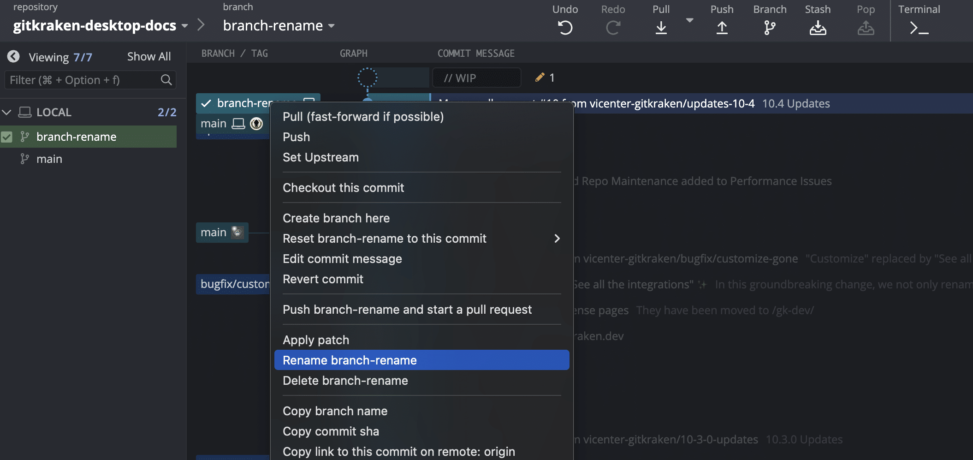Image resolution: width=973 pixels, height=460 pixels.
Task: Click the Stash icon
Action: point(818,27)
